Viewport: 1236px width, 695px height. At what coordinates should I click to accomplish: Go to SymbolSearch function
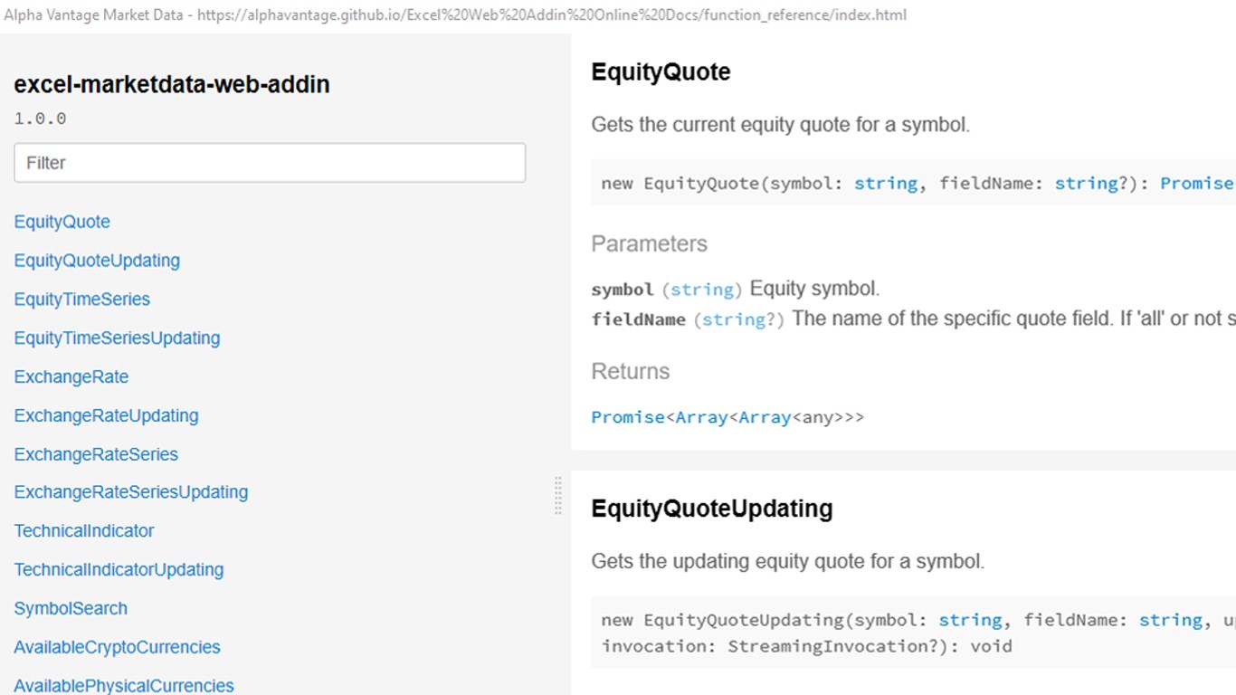(x=71, y=609)
